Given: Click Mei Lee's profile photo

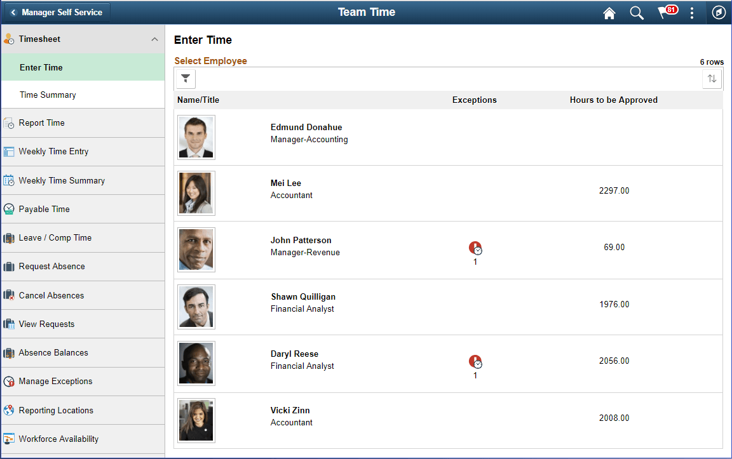Looking at the screenshot, I should 196,193.
